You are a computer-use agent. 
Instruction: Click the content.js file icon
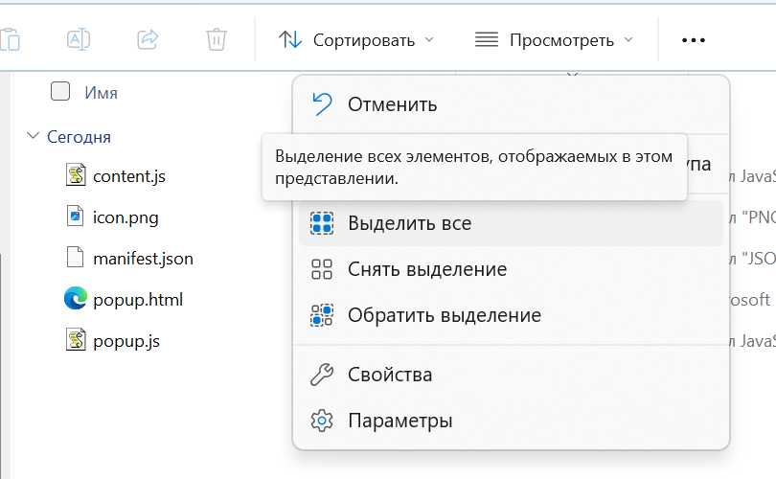(76, 175)
